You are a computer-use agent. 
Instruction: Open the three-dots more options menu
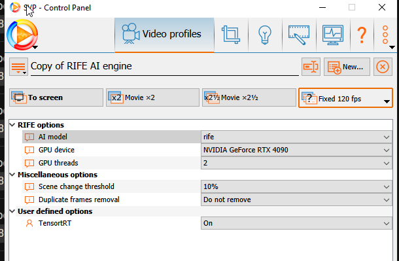(x=385, y=35)
